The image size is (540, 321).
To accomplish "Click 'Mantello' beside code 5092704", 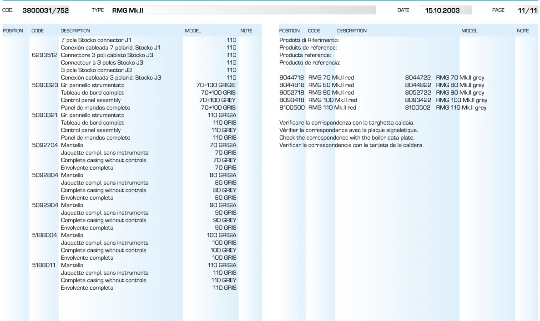I will (x=72, y=145).
